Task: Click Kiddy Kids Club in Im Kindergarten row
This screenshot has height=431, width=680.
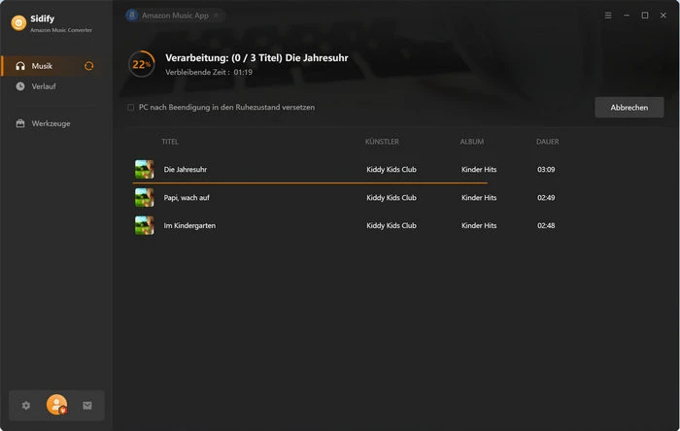Action: (x=391, y=225)
